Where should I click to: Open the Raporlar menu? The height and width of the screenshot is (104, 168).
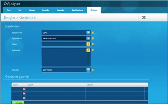click(x=47, y=10)
